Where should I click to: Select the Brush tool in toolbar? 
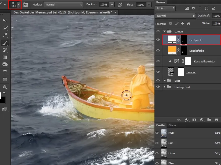point(5,43)
